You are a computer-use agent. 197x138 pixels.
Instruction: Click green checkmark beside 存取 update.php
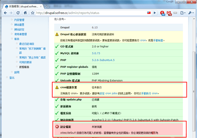[57, 100]
